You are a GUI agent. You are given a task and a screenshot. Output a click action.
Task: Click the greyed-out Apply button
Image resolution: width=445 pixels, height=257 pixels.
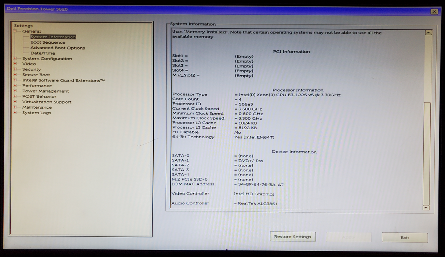click(x=349, y=237)
